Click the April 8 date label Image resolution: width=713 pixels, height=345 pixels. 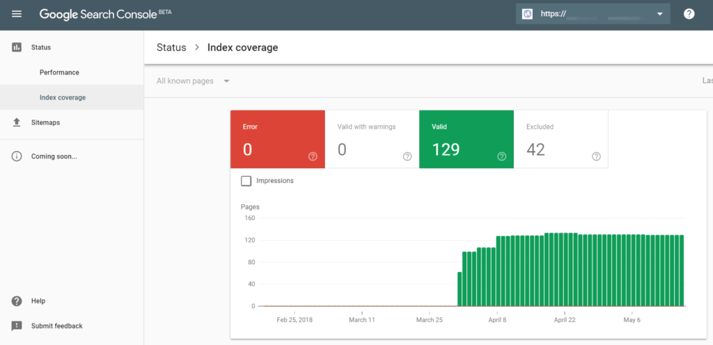pos(497,319)
